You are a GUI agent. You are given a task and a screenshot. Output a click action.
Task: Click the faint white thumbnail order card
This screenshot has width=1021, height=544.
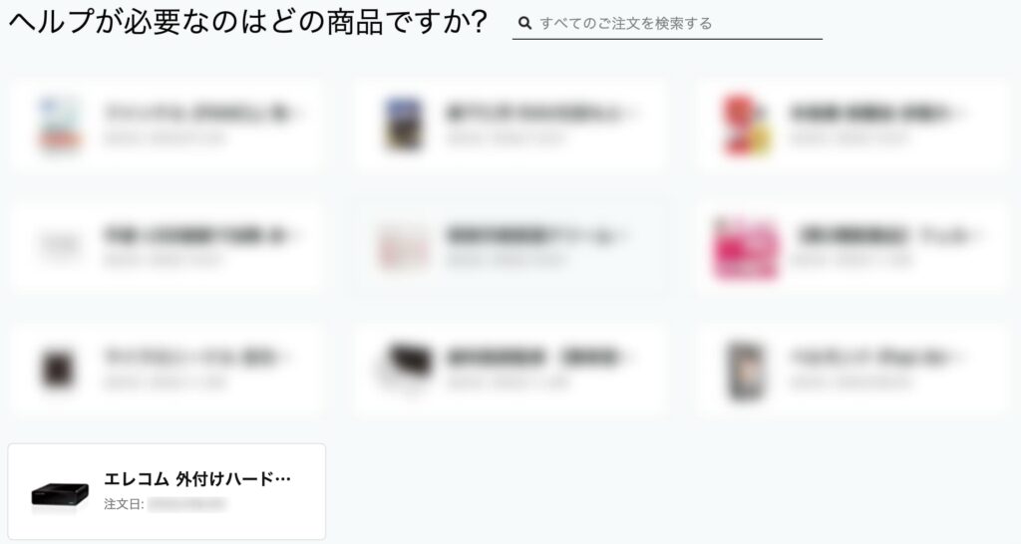(x=167, y=247)
